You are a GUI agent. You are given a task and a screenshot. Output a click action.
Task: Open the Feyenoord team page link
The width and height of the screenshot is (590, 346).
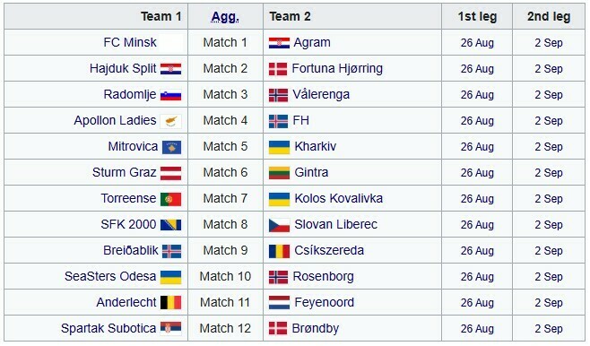tap(324, 302)
